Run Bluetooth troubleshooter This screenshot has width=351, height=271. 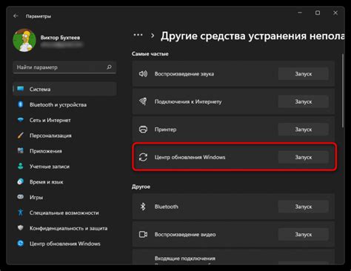click(304, 207)
